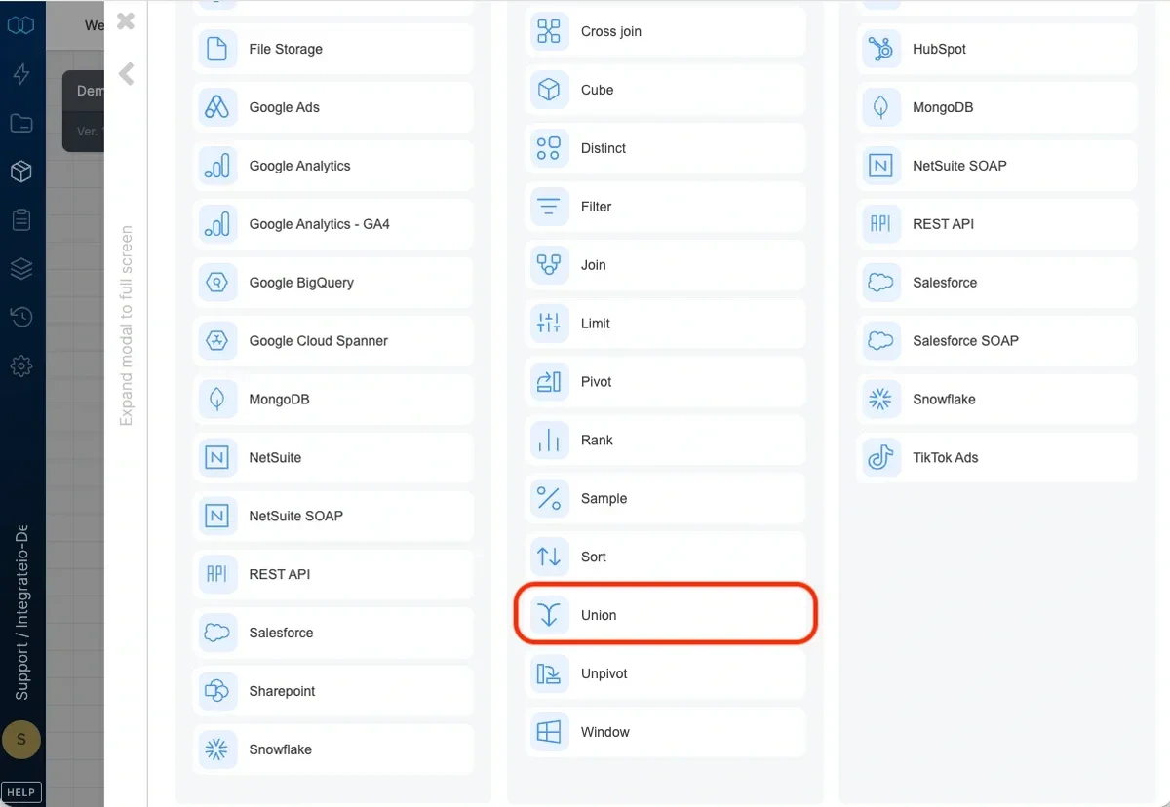Choose the Sort transformation
The width and height of the screenshot is (1170, 807).
point(665,557)
